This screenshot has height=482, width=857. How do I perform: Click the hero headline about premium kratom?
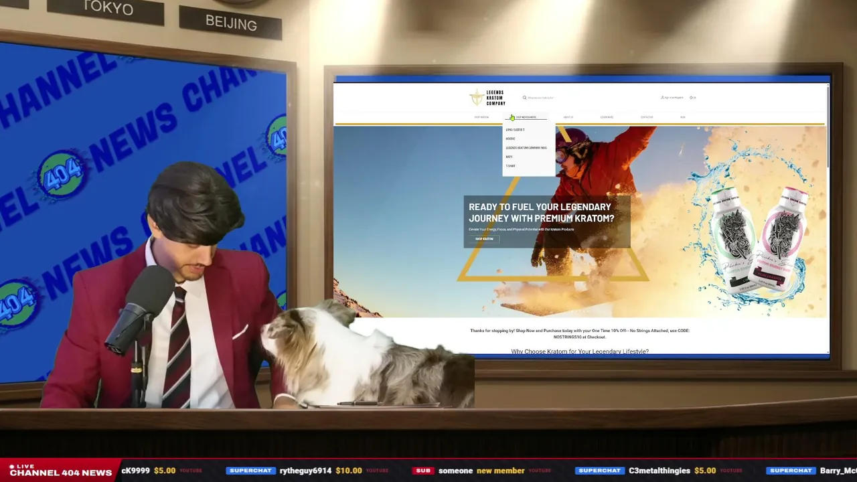tap(541, 212)
